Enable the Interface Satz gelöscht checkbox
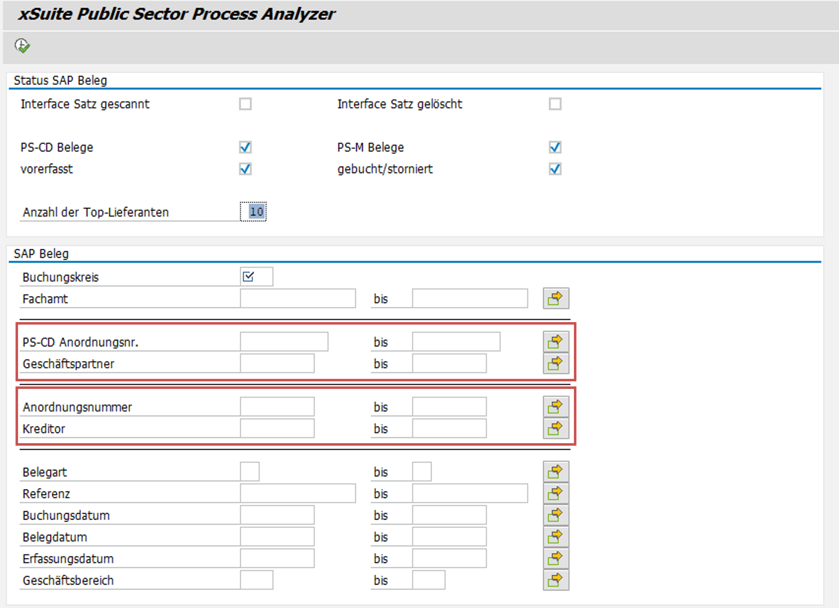839x608 pixels. (x=555, y=104)
